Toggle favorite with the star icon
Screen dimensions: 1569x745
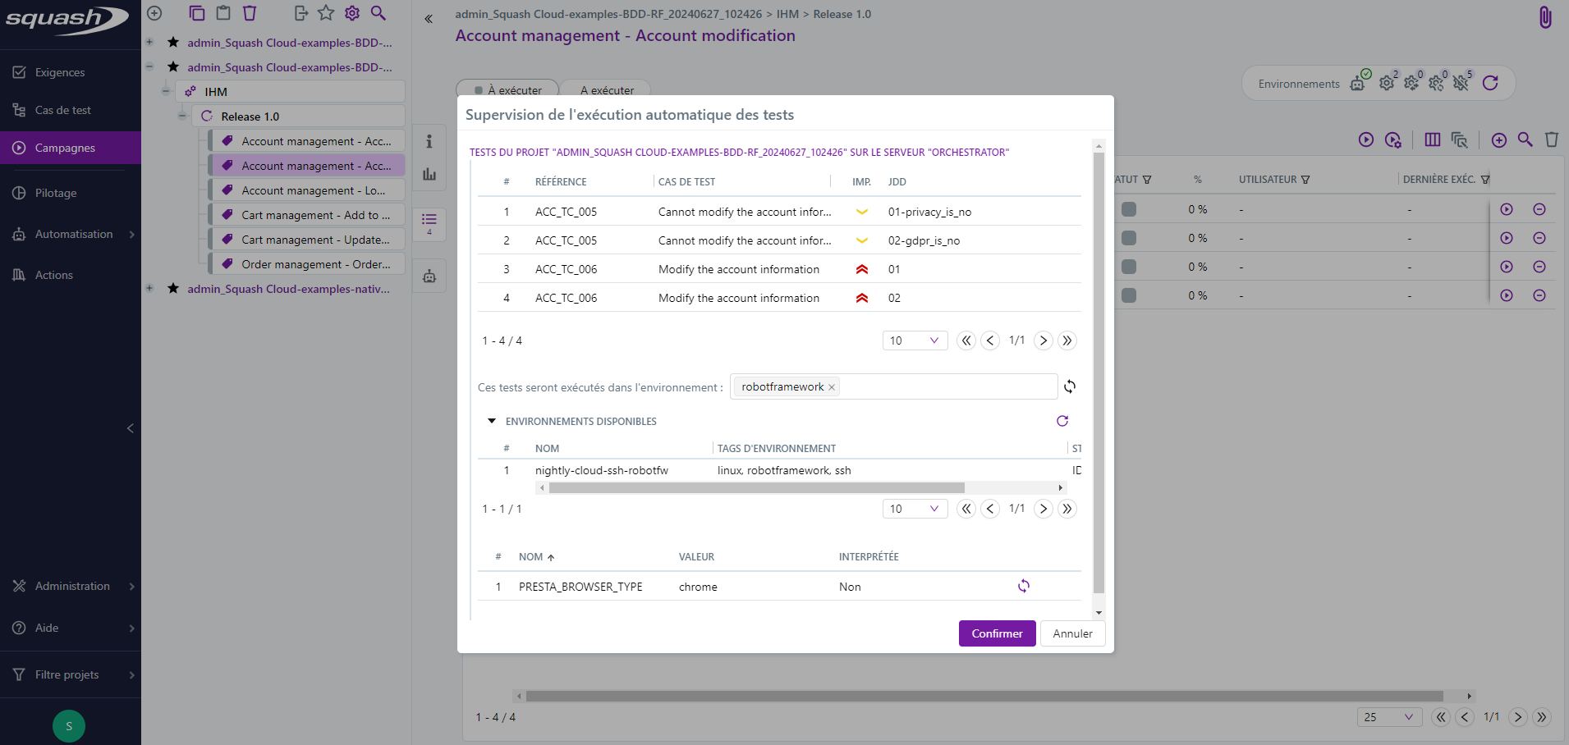pyautogui.click(x=326, y=13)
